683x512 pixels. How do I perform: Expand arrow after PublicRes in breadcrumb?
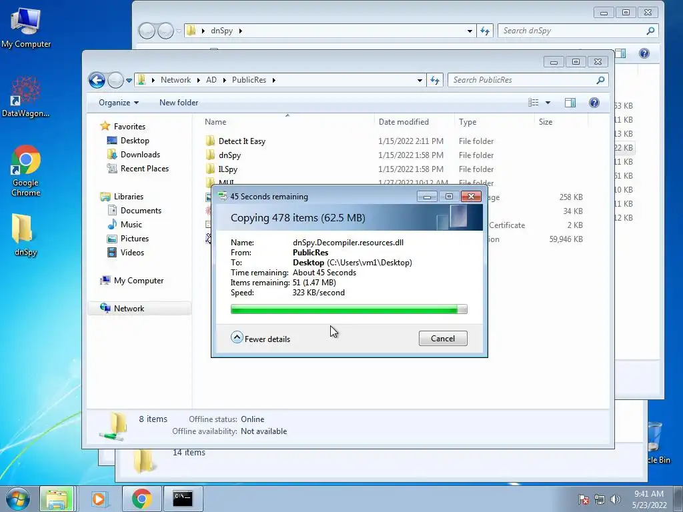[x=274, y=80]
